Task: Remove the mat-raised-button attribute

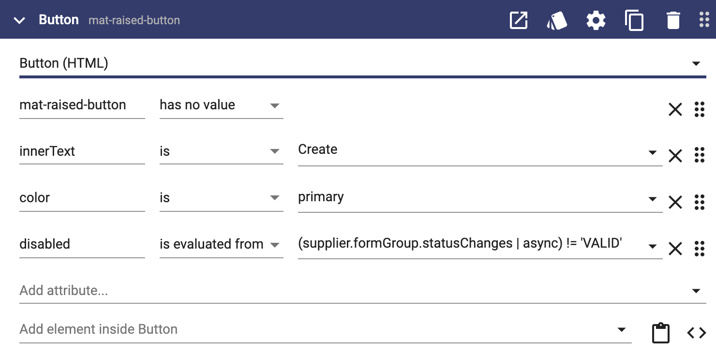Action: tap(675, 109)
